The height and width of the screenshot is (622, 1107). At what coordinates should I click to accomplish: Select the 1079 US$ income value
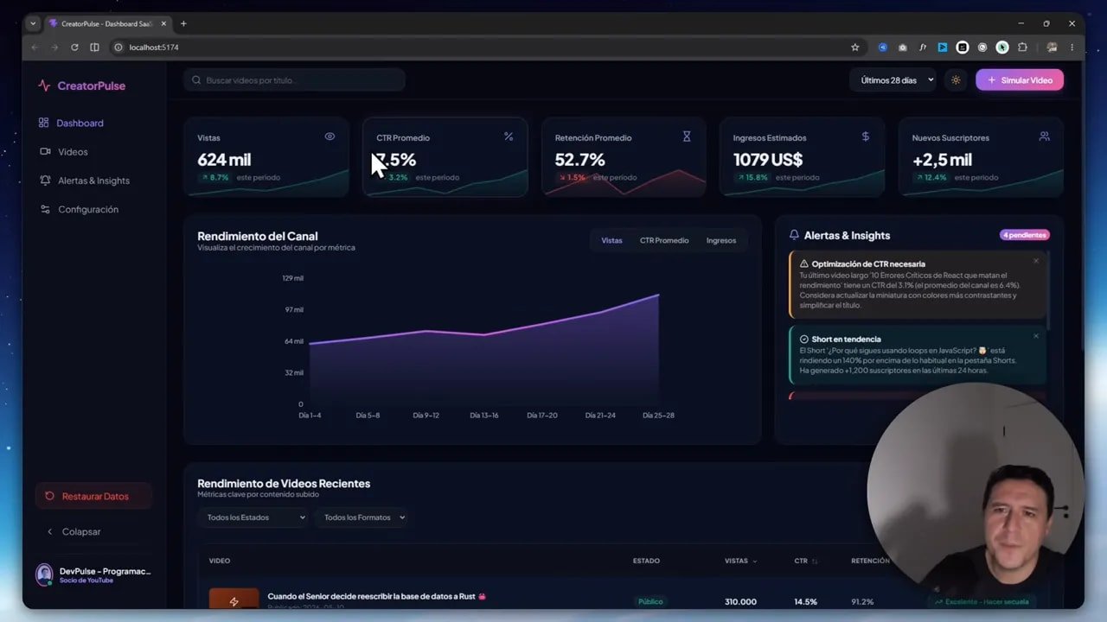[x=768, y=160]
